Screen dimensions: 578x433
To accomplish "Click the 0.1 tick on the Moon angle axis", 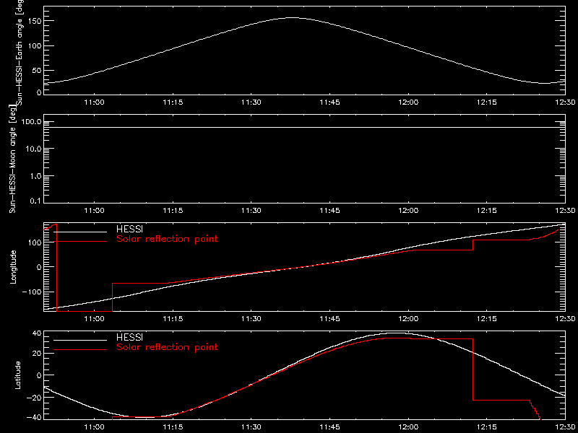I will click(x=35, y=202).
